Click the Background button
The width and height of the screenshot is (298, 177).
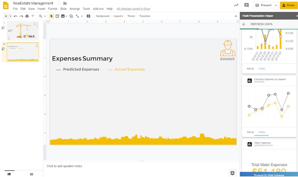104,16
